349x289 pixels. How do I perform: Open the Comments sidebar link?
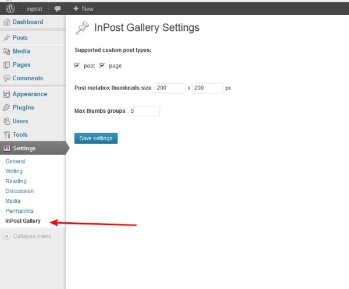27,79
